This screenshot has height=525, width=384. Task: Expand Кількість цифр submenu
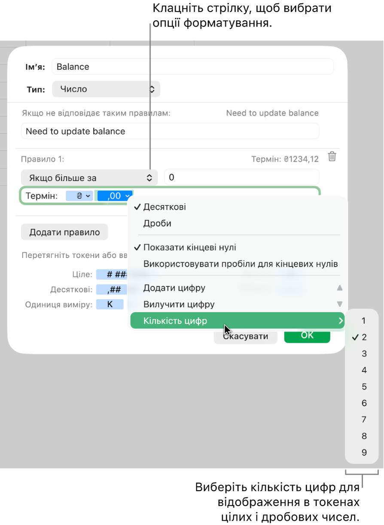pos(237,320)
